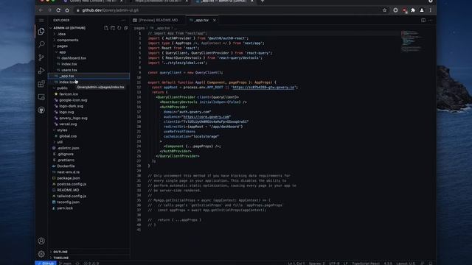Screen dimensions: 472x265
Task: Open qovery_logo.svg file
Action: [73, 118]
